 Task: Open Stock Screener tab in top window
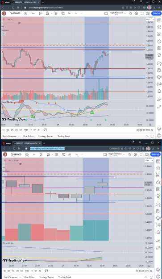(10, 136)
